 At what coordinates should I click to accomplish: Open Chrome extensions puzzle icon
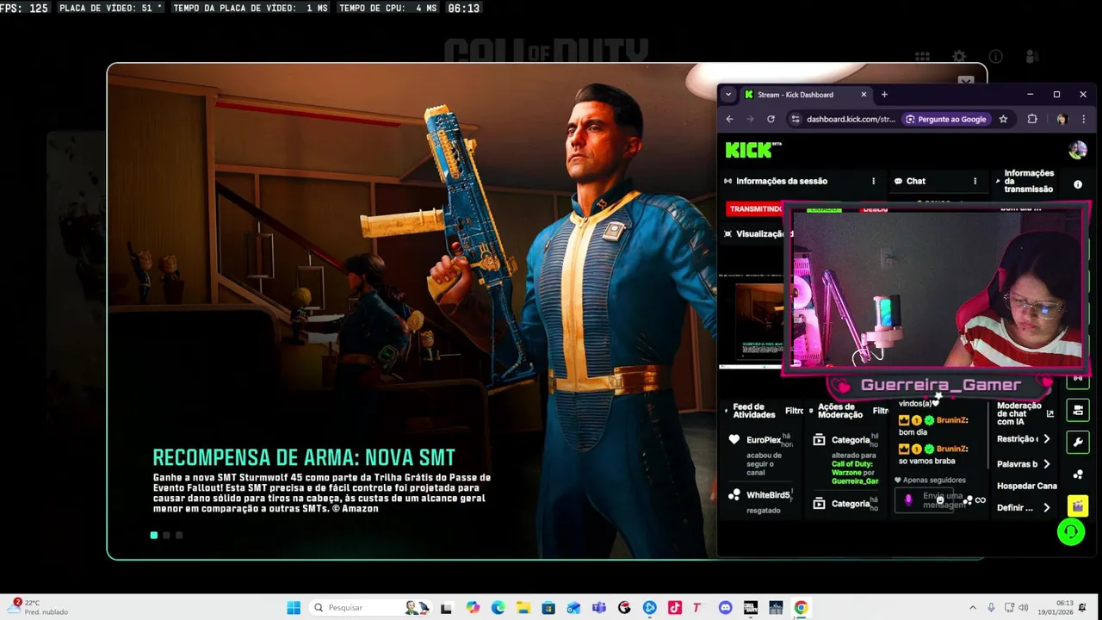(x=1032, y=119)
